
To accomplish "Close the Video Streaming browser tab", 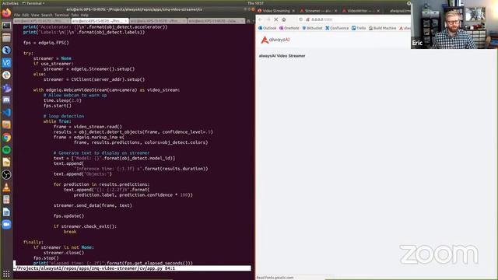I will click(x=293, y=11).
